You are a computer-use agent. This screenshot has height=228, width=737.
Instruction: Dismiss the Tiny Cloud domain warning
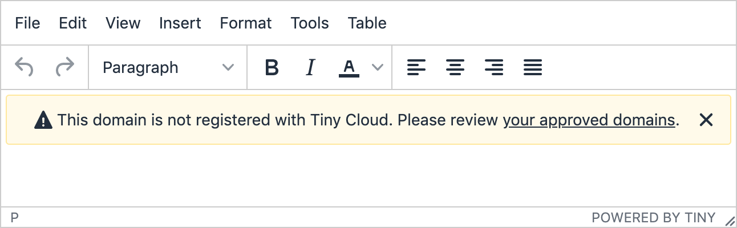(706, 120)
